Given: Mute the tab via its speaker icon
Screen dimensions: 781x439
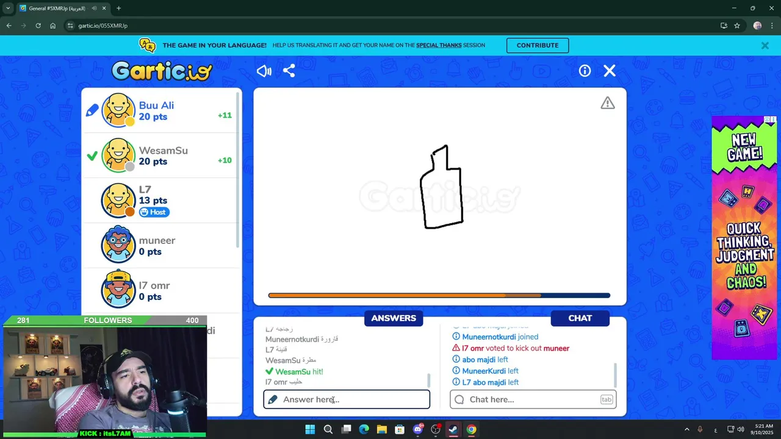Looking at the screenshot, I should tap(94, 9).
